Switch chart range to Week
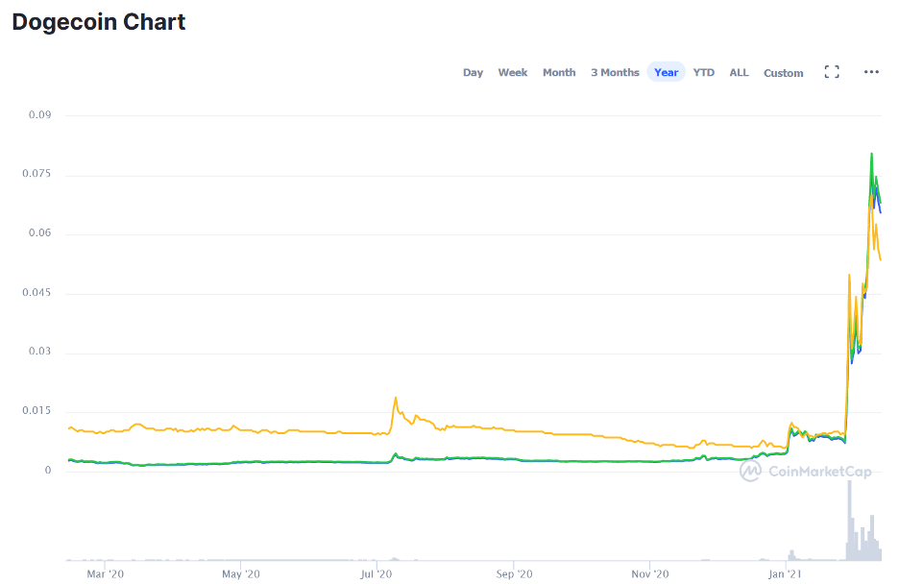The height and width of the screenshot is (584, 899). click(x=513, y=73)
